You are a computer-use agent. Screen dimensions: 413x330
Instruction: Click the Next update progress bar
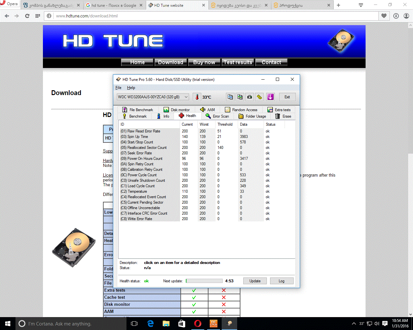[x=204, y=281]
